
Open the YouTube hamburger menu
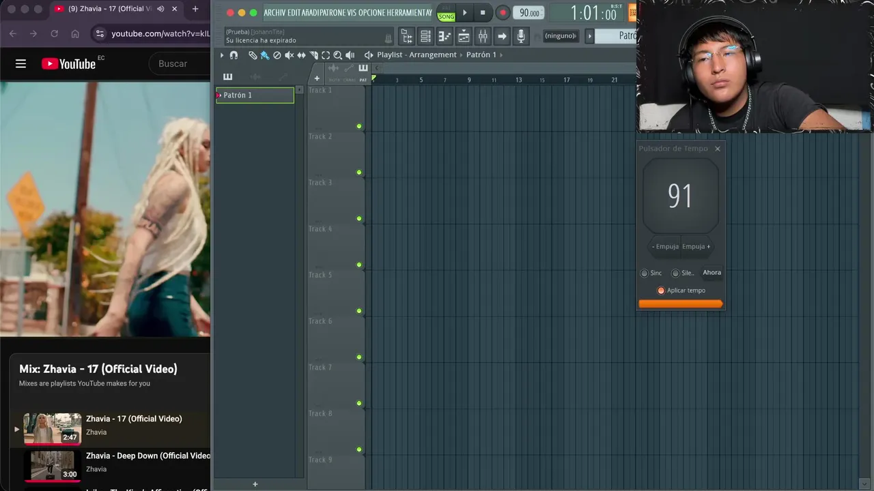click(20, 63)
